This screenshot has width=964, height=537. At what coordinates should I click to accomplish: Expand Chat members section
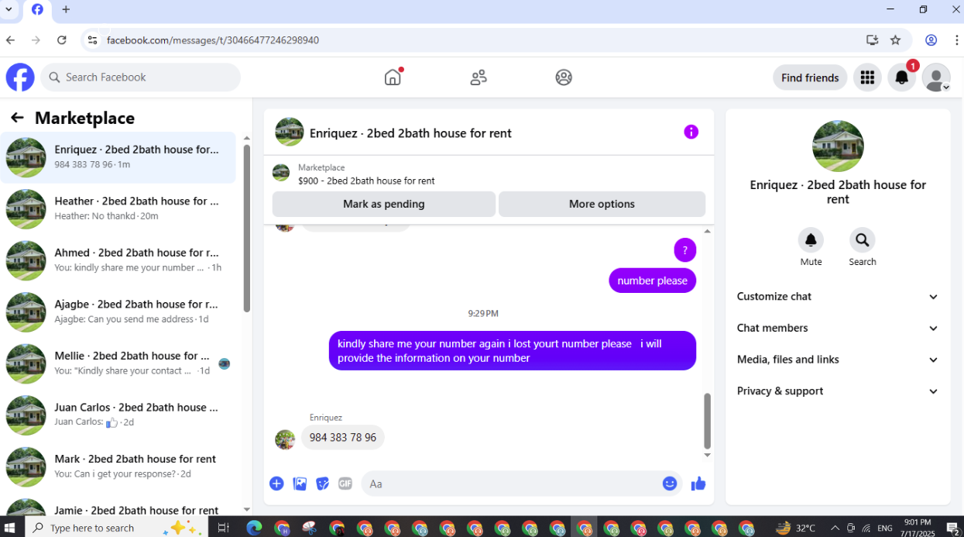pos(838,328)
